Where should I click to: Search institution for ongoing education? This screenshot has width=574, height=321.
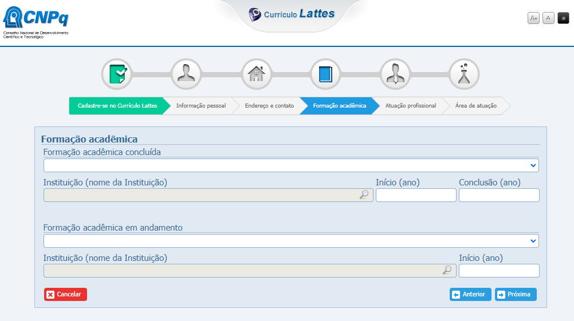pos(447,271)
